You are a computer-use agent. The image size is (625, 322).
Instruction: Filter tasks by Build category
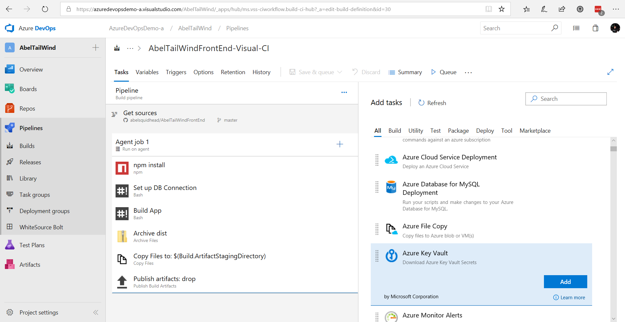click(x=395, y=131)
